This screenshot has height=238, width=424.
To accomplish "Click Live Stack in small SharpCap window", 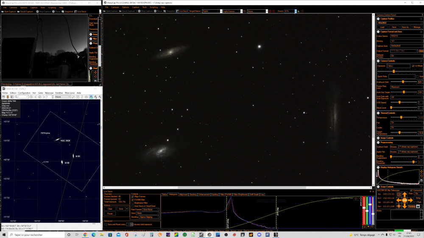I will (80, 11).
